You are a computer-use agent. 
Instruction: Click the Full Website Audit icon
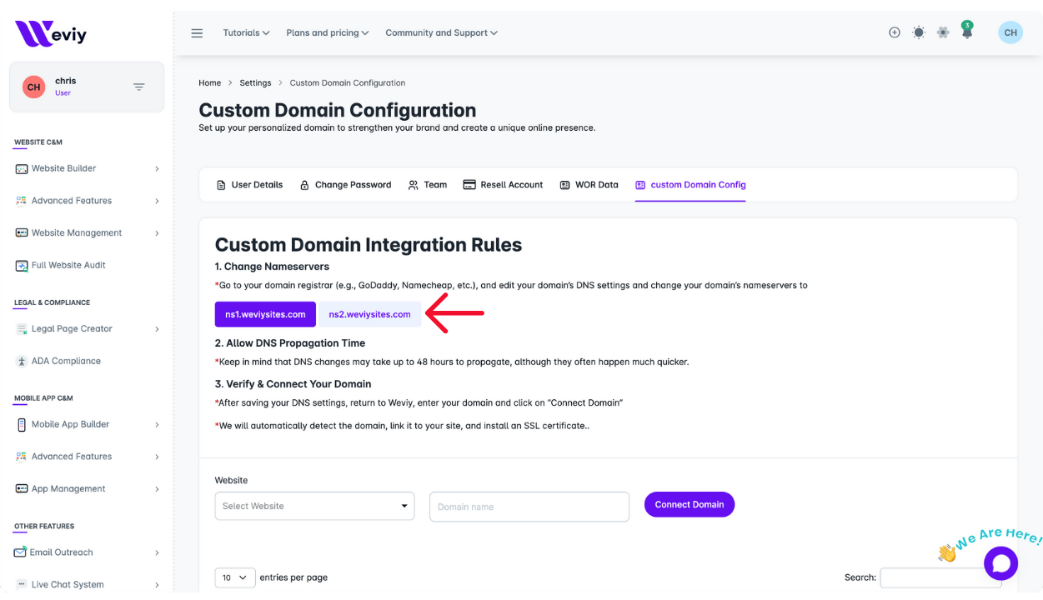[x=22, y=266]
